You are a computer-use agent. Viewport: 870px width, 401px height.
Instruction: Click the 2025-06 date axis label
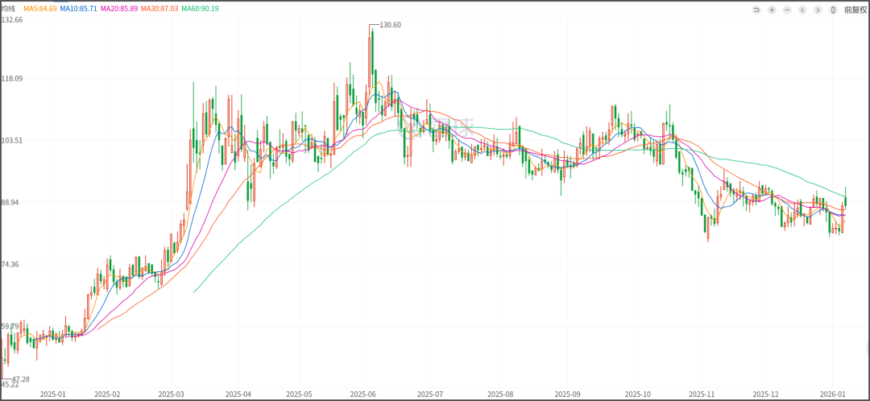362,395
